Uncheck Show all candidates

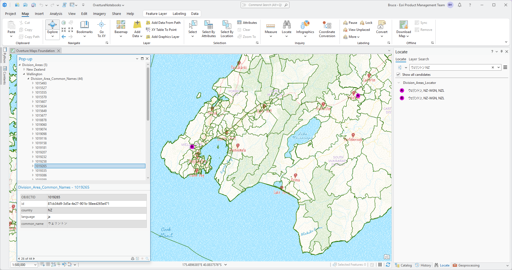click(398, 75)
